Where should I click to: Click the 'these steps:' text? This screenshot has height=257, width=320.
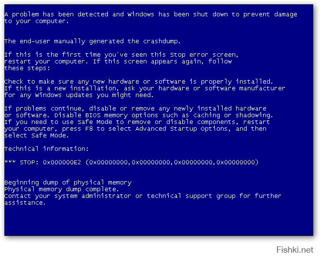27,68
